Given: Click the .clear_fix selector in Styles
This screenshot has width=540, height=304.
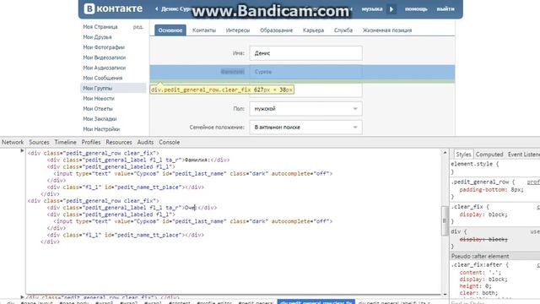Looking at the screenshot, I should point(467,207).
